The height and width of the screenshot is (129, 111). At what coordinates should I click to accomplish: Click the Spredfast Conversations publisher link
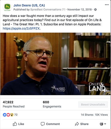[x=46, y=9]
